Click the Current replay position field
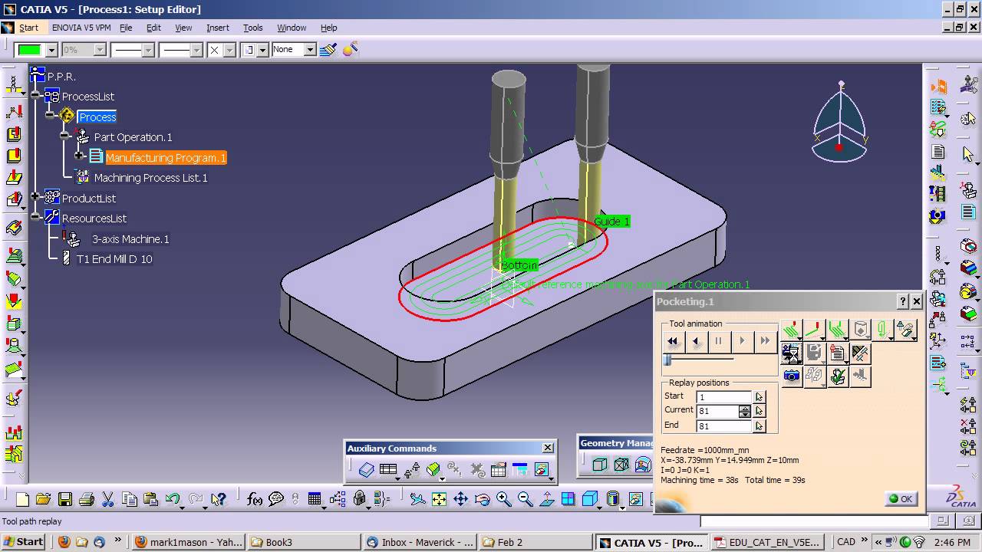The width and height of the screenshot is (982, 552). tap(718, 411)
